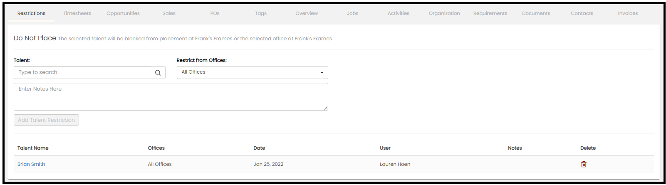Switch to the Overview tab
This screenshot has width=666, height=185.
tap(307, 13)
